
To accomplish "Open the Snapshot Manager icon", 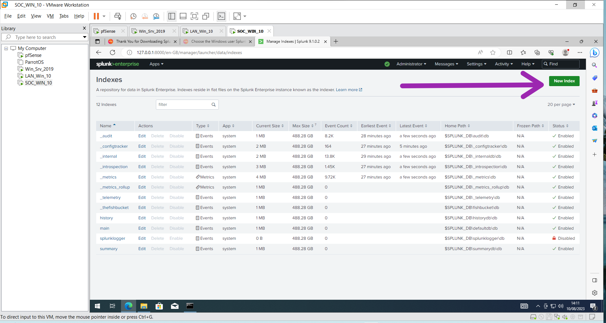I will (x=156, y=16).
